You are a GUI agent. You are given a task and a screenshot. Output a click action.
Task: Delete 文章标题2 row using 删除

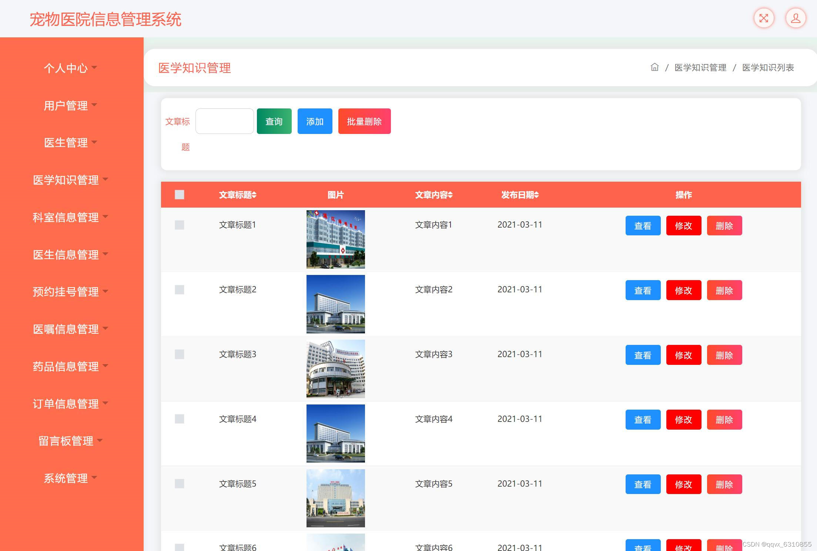coord(724,290)
